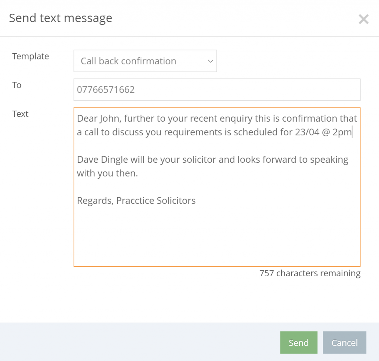Click the chevron arrow in Template selector
This screenshot has height=361, width=379.
[211, 61]
